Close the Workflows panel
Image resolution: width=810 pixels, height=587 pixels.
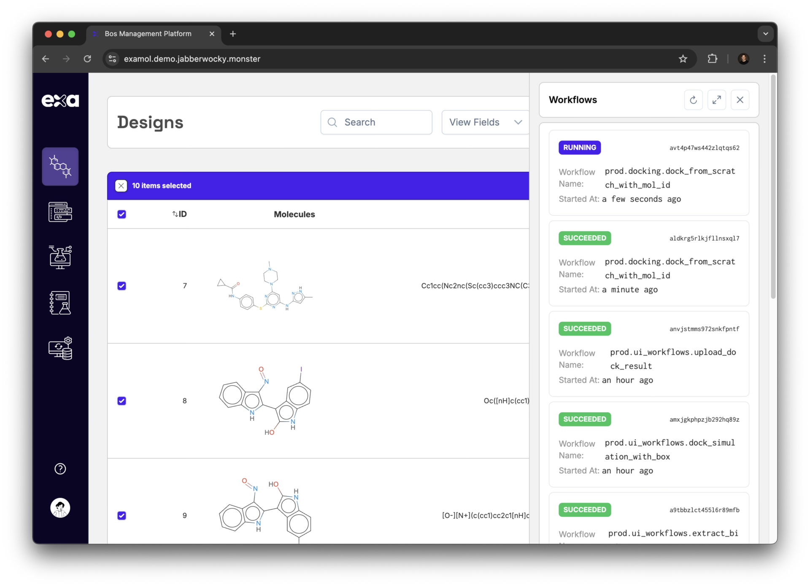tap(740, 100)
